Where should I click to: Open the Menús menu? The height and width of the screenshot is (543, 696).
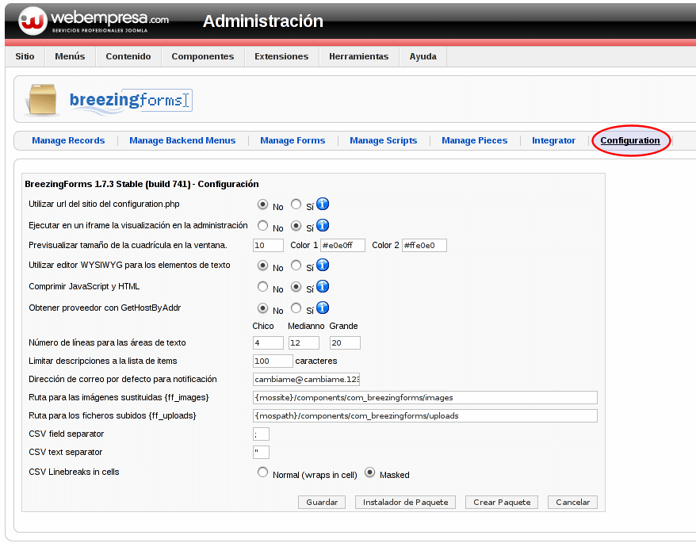(70, 56)
